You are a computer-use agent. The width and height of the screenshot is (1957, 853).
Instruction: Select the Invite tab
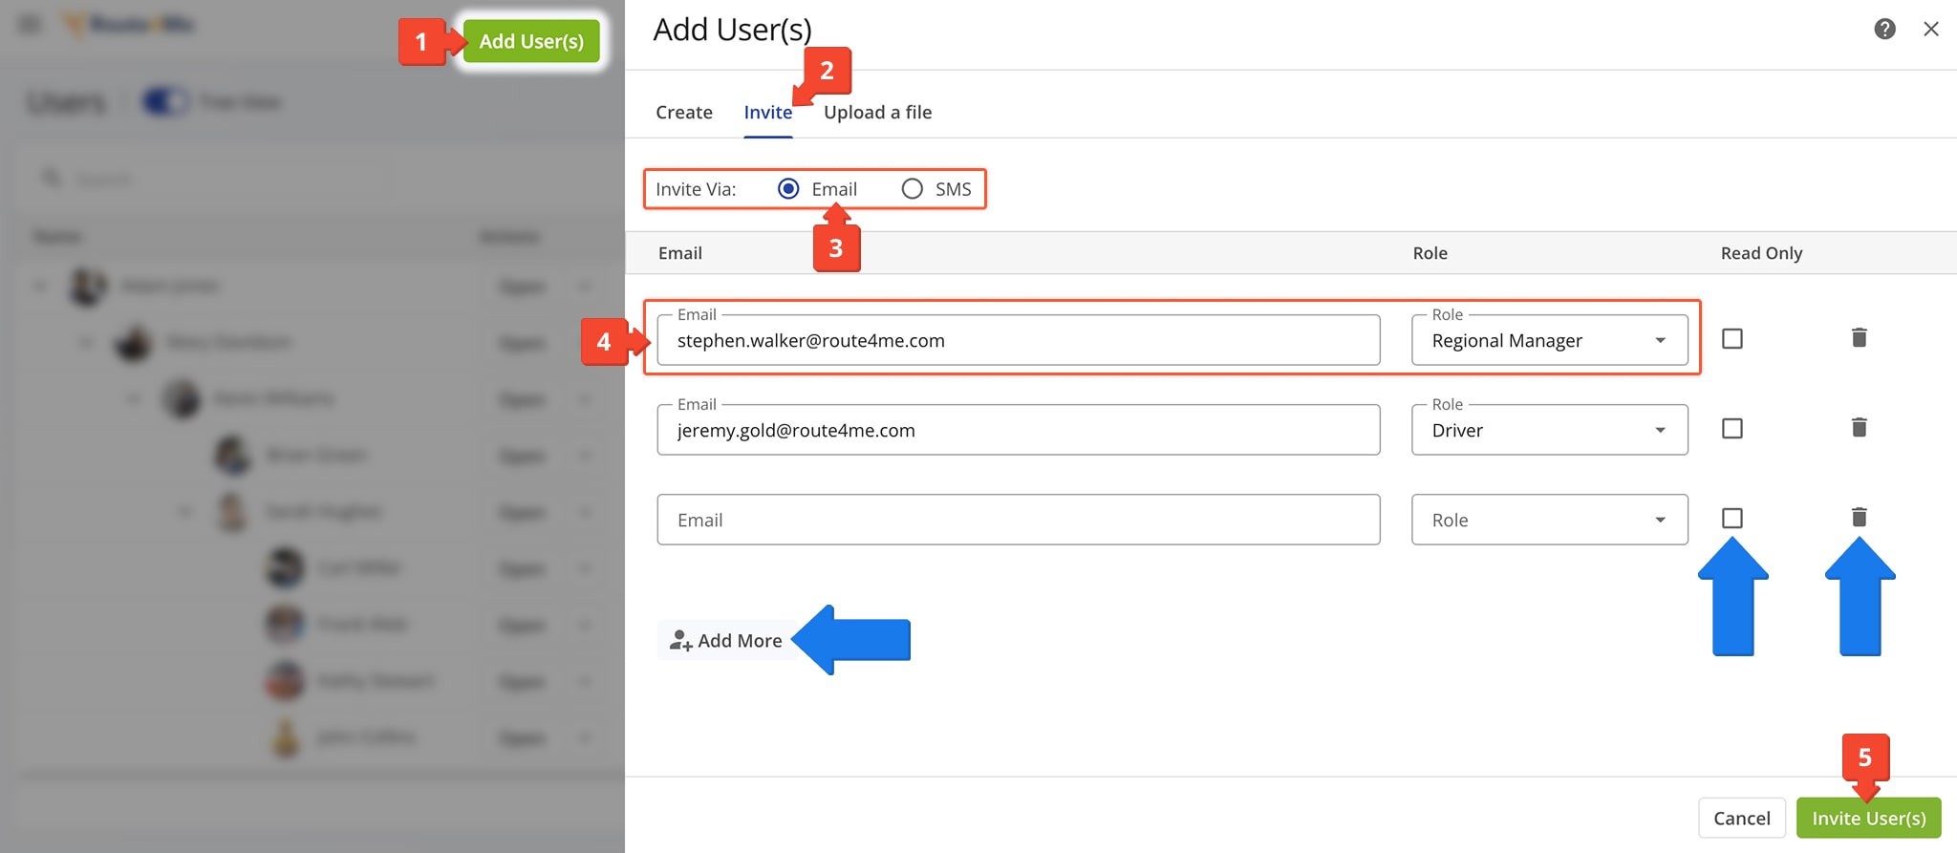coord(768,112)
